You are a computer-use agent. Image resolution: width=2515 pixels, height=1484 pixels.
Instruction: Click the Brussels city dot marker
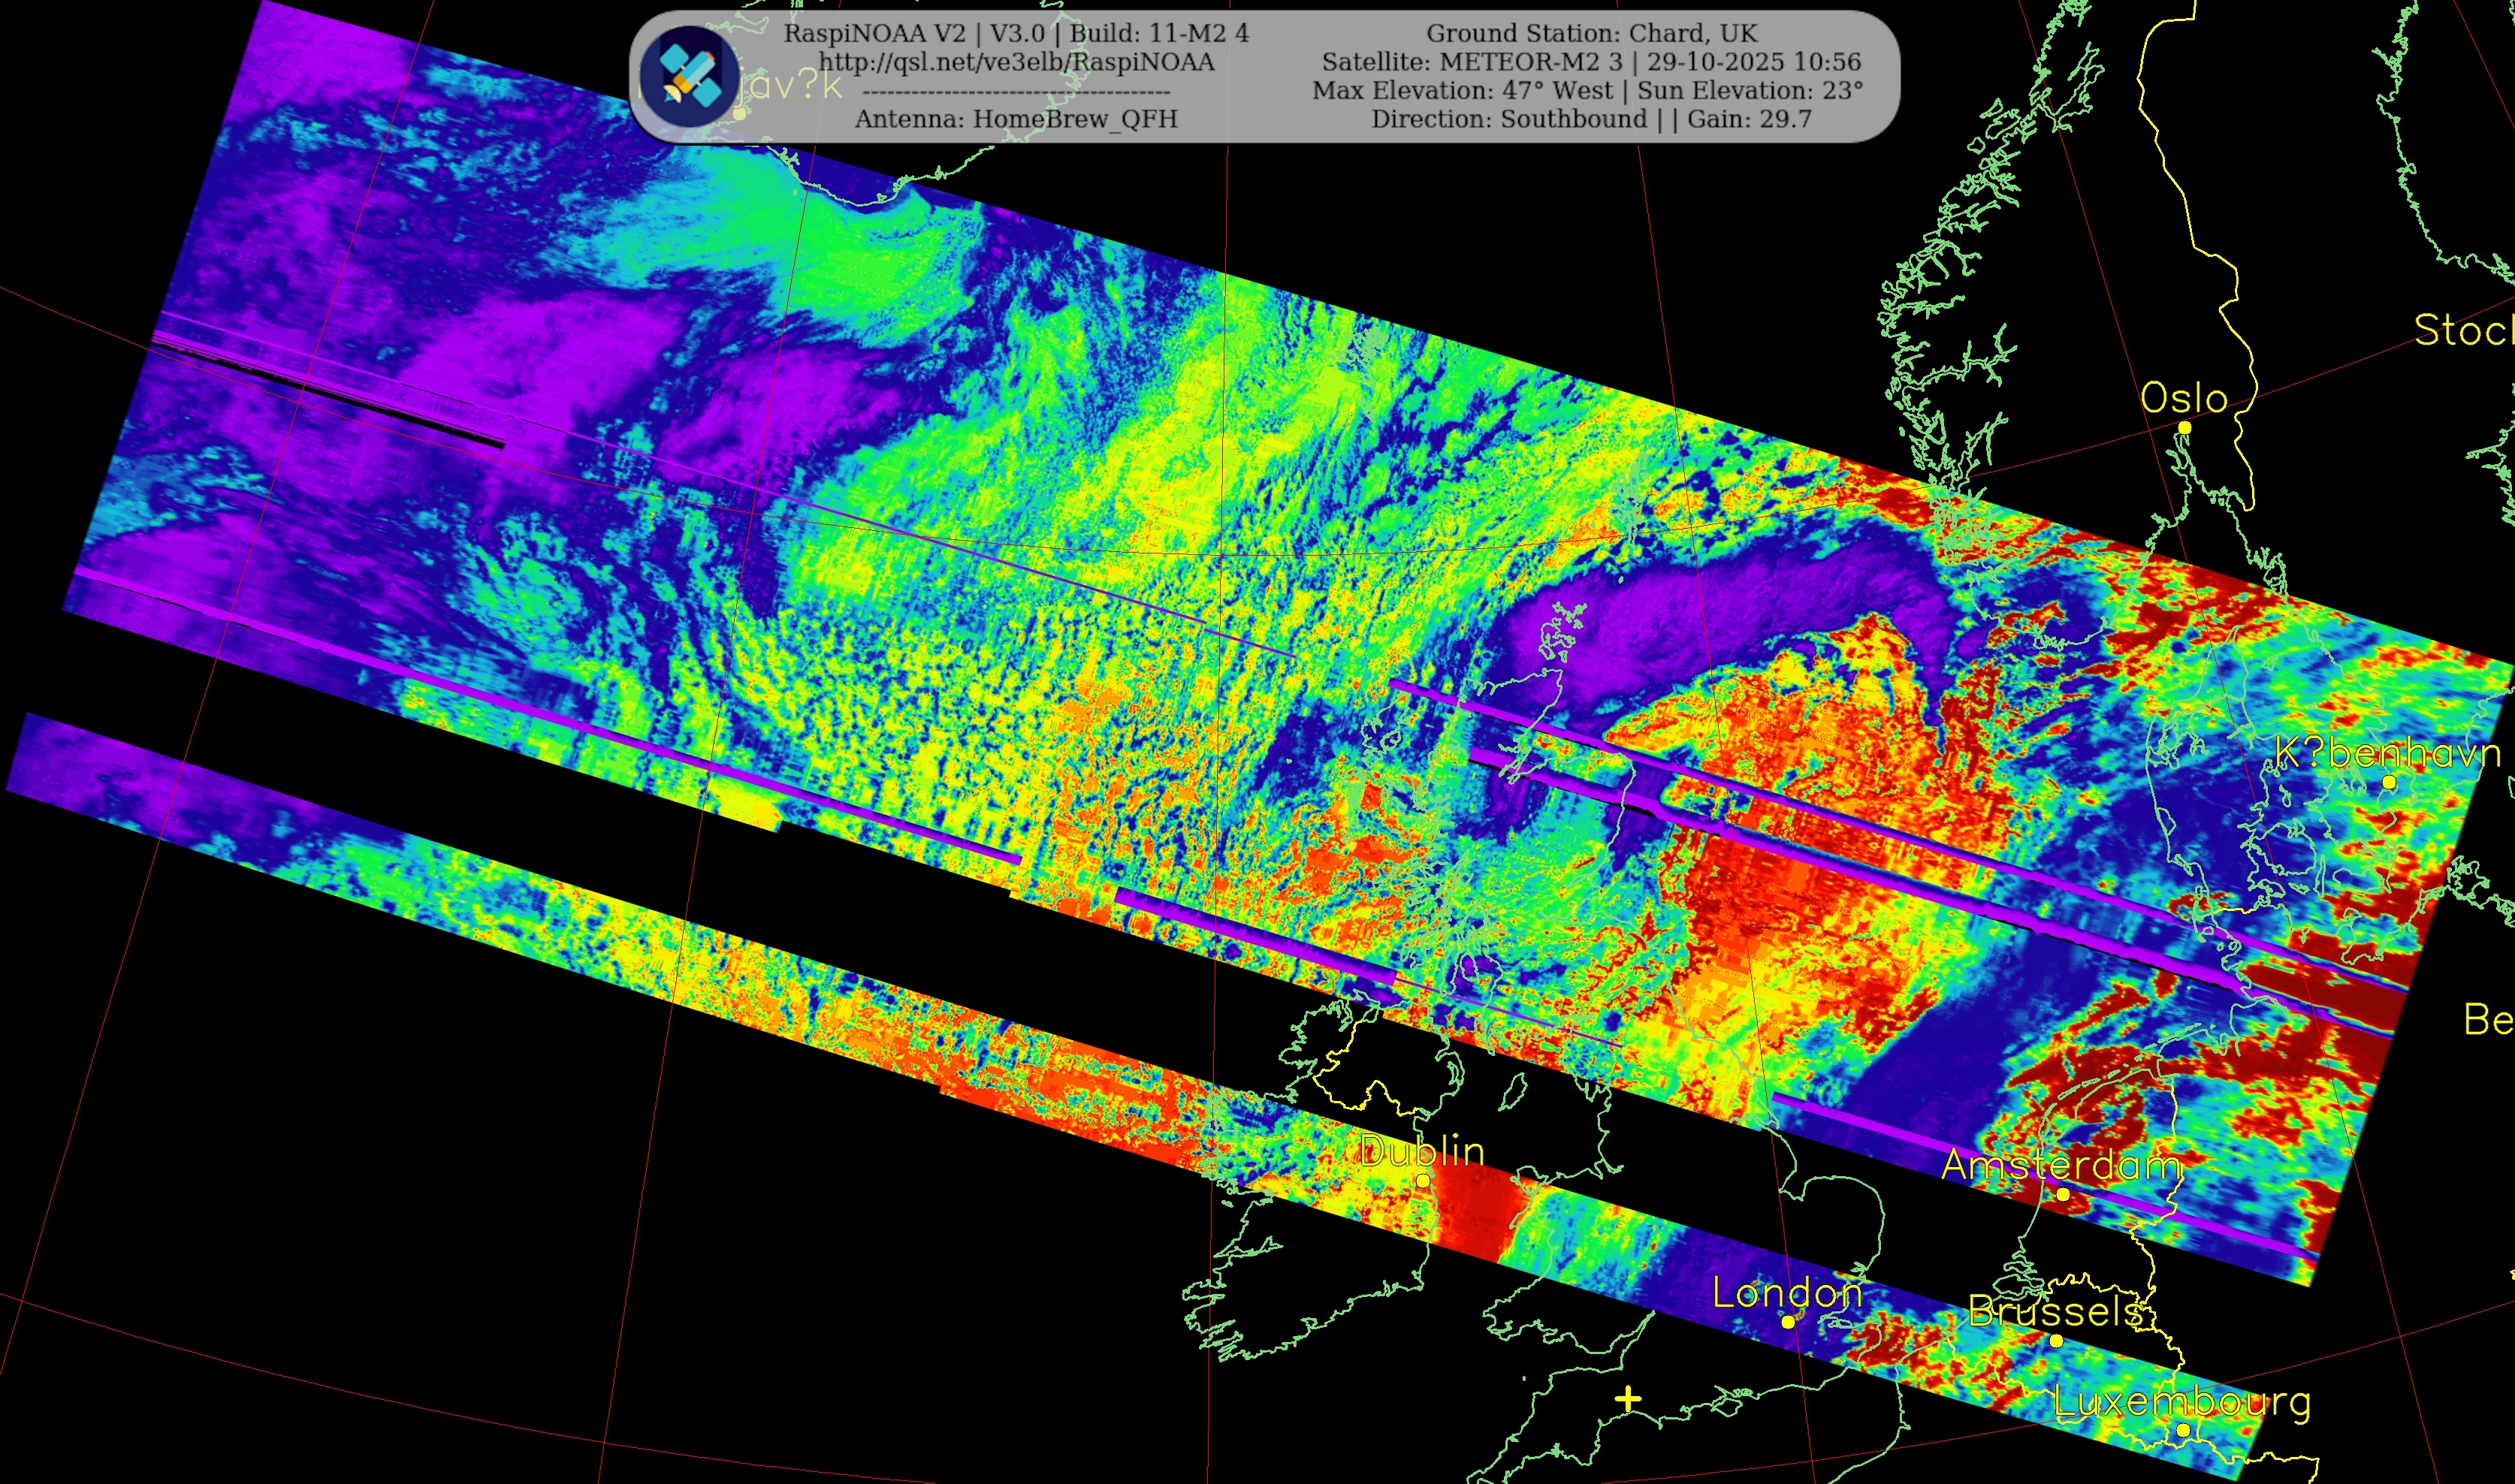pos(2056,1341)
